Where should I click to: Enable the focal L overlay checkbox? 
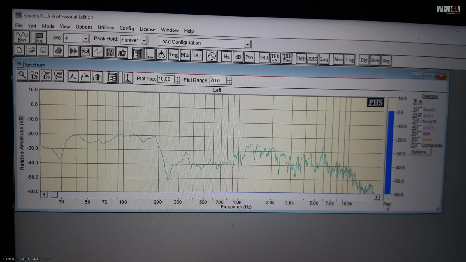[x=420, y=110]
